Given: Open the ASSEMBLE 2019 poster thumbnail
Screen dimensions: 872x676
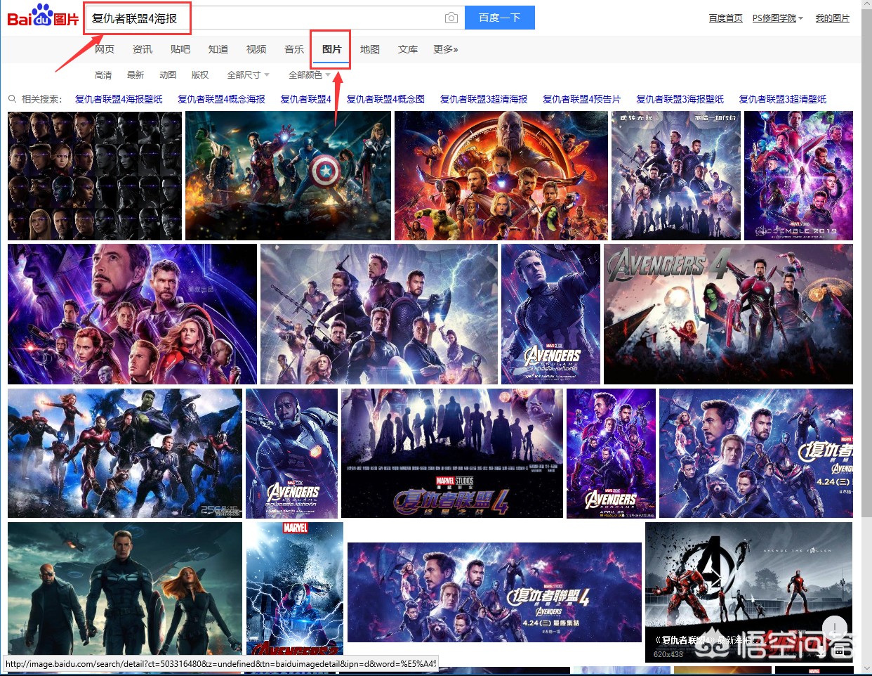Looking at the screenshot, I should point(799,176).
